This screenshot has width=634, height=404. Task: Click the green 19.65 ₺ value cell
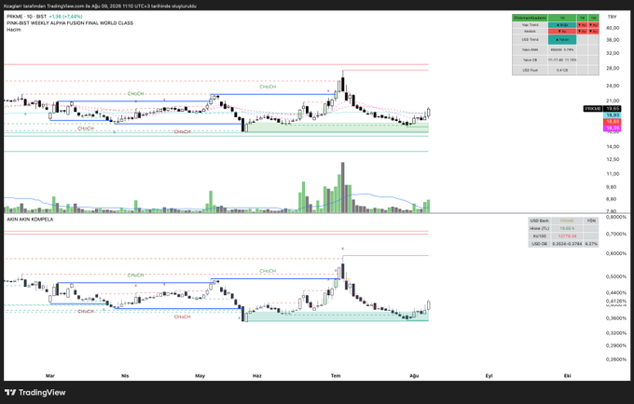click(x=567, y=228)
